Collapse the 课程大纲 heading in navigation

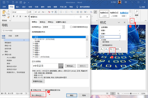[x=3, y=54]
